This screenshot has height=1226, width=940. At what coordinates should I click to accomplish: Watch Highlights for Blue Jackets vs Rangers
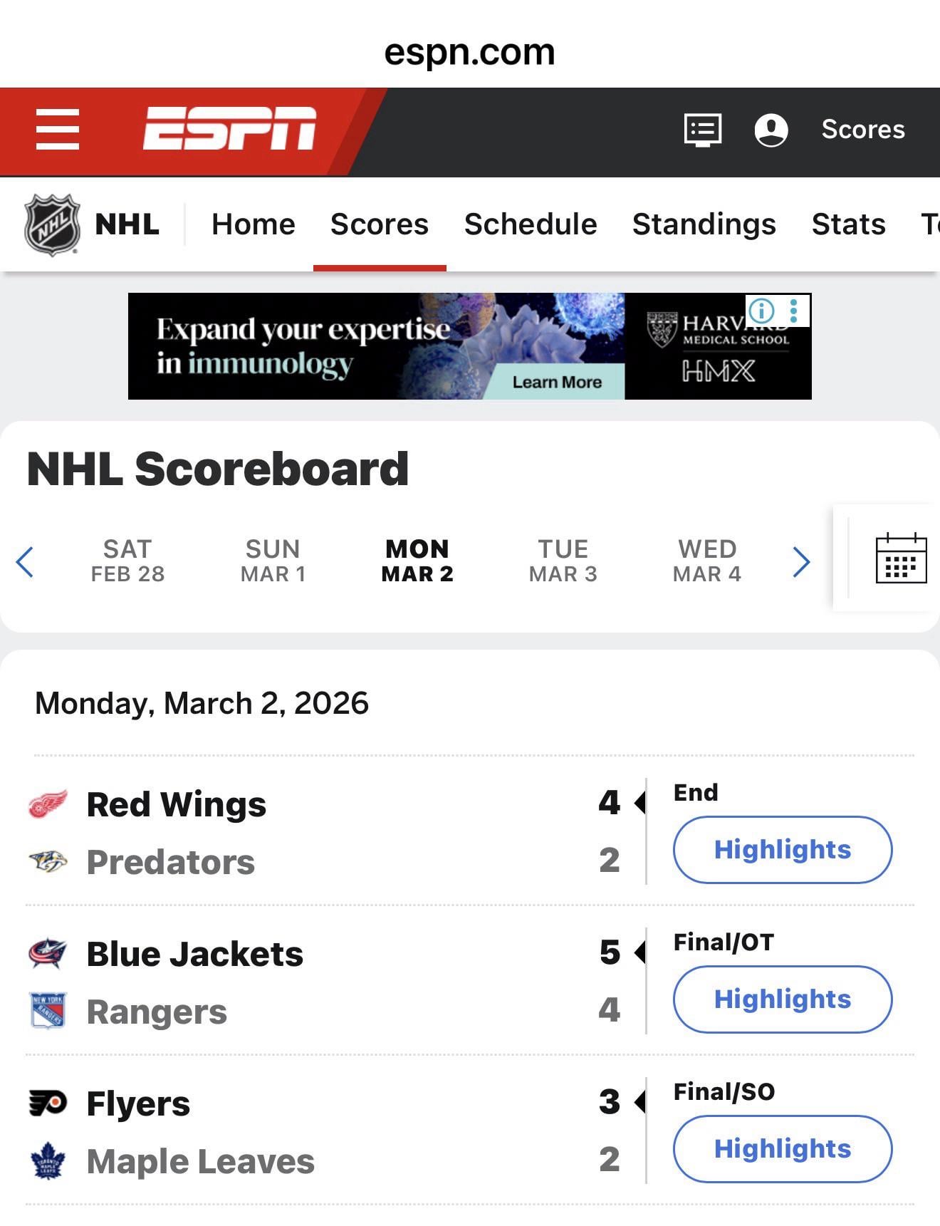tap(782, 999)
